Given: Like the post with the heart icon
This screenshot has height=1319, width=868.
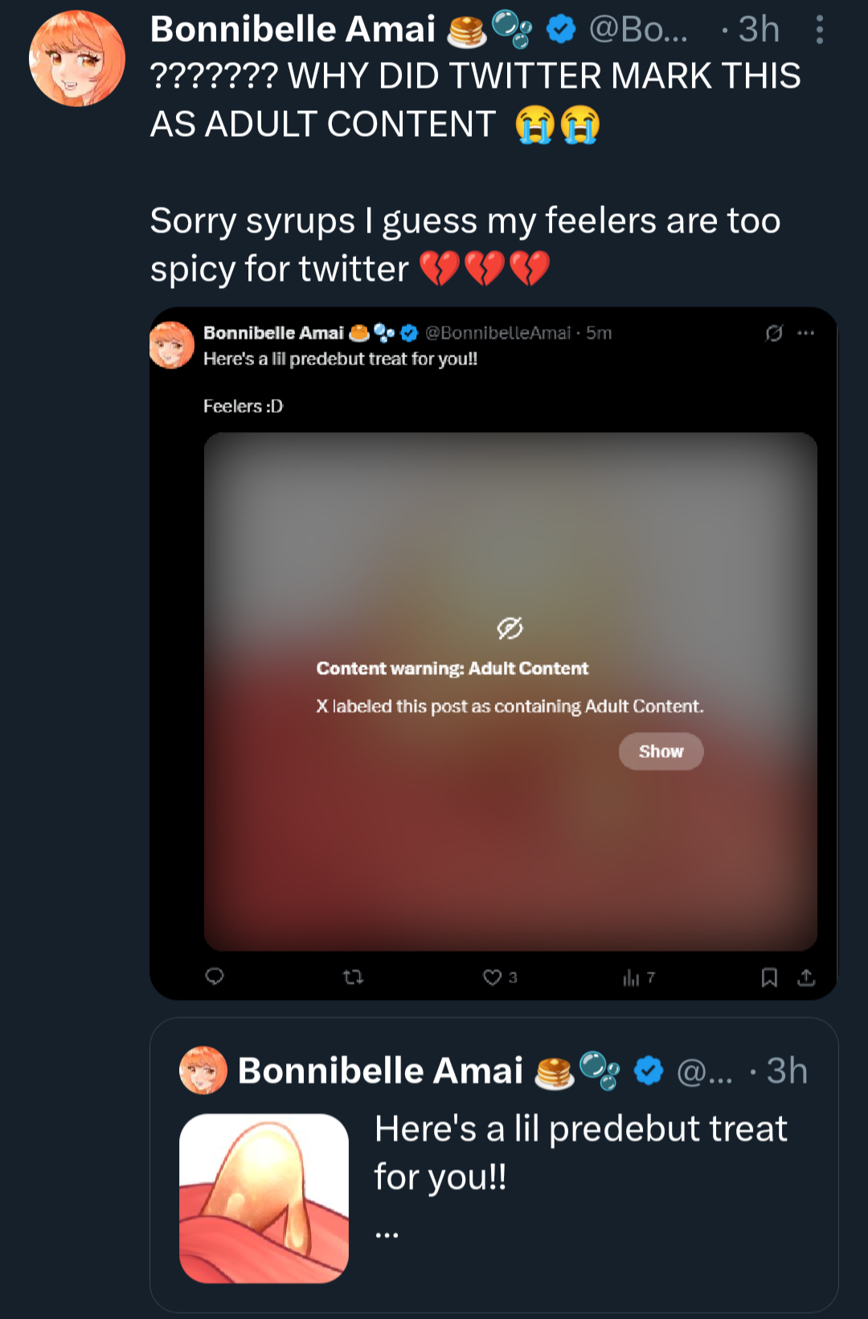Looking at the screenshot, I should (x=492, y=977).
